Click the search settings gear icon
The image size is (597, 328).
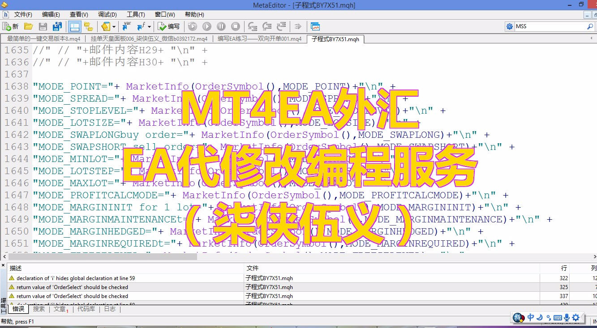510,26
